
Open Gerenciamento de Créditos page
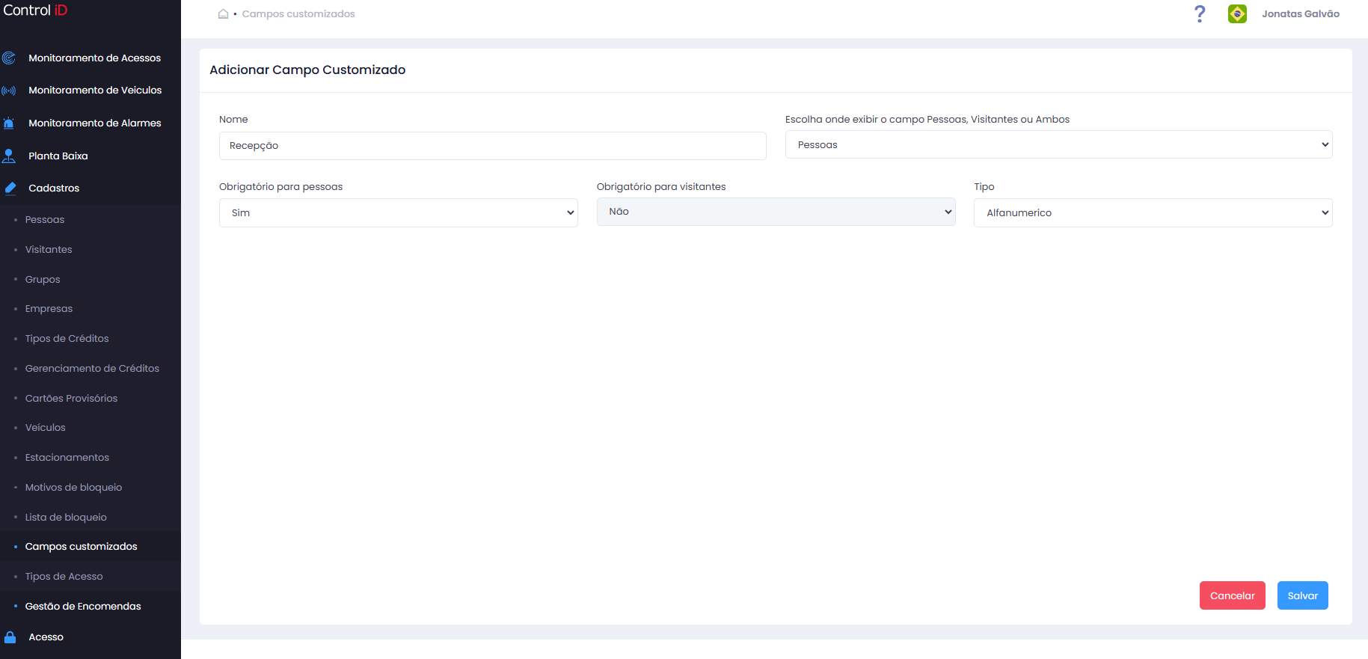[x=92, y=369]
